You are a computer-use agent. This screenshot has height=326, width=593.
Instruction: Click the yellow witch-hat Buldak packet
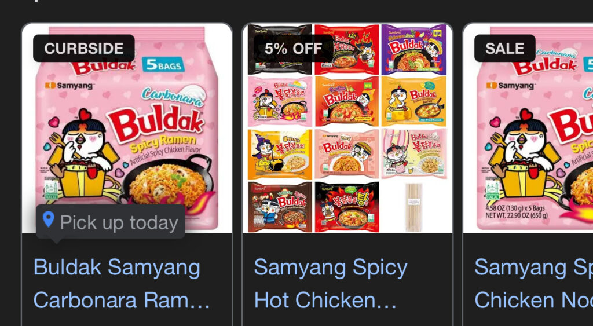coord(280,154)
